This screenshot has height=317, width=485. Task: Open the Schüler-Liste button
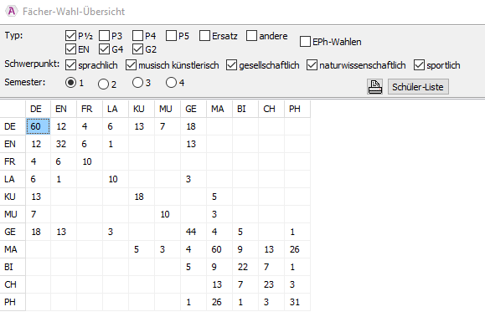(418, 87)
